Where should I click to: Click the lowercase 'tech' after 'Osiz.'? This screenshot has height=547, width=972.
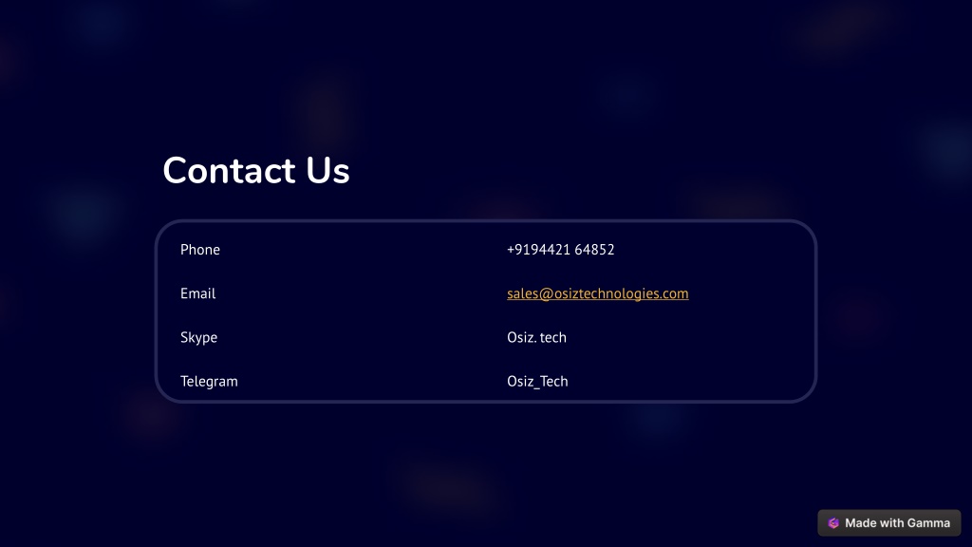tap(553, 337)
